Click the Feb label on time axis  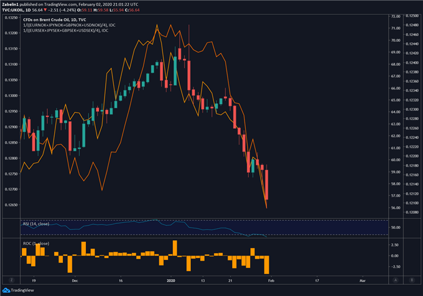point(271,280)
